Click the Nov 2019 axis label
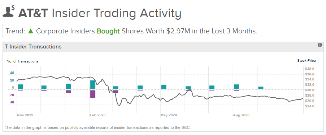 (x=25, y=115)
